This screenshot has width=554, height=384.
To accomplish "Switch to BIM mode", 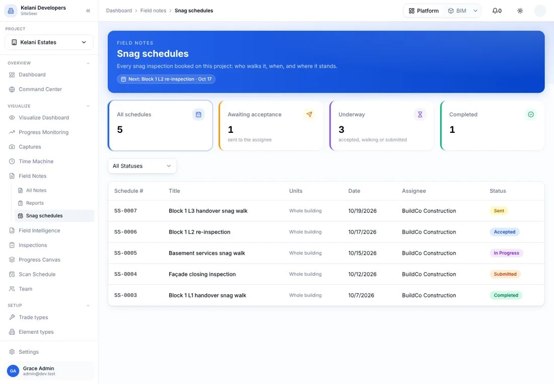I will [x=457, y=11].
